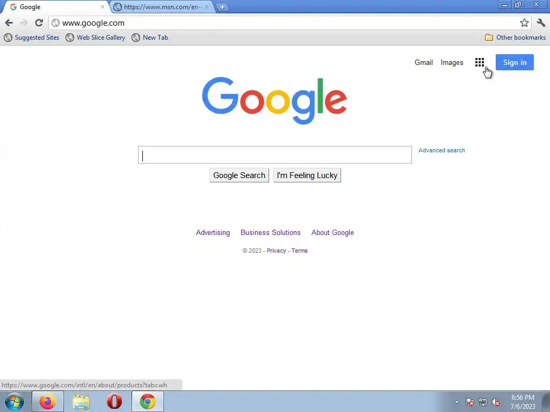This screenshot has width=550, height=412.
Task: Open a new tab with plus button
Action: pos(222,6)
